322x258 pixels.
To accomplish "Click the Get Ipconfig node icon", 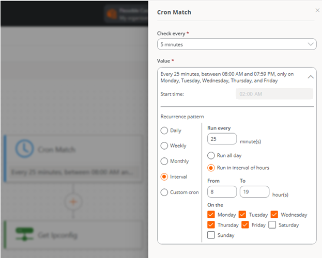I will [x=24, y=234].
